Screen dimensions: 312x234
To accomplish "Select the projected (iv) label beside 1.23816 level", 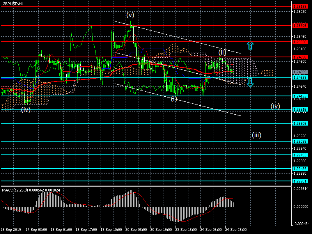I will coord(275,106).
